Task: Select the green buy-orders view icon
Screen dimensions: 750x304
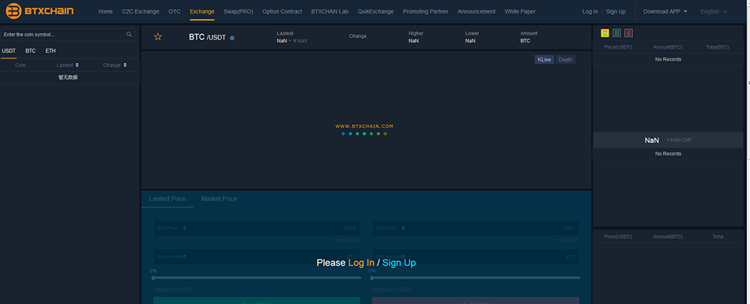Action: (616, 33)
